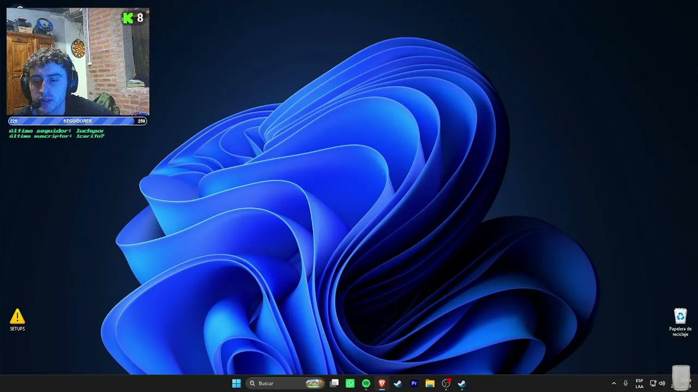
Task: Select the Papelera de reciclaje icon
Action: 681,322
